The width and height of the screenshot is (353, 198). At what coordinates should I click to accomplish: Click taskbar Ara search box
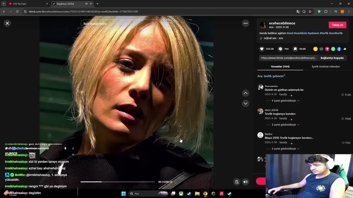click(149, 194)
